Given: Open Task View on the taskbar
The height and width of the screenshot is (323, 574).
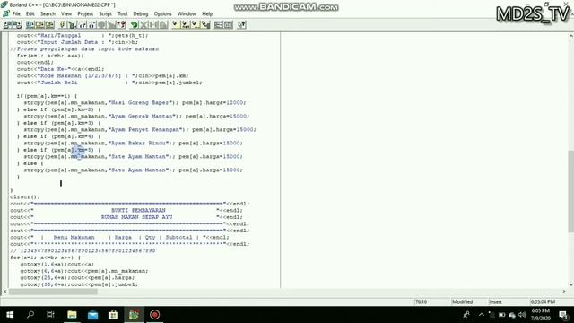Looking at the screenshot, I should pyautogui.click(x=50, y=315).
